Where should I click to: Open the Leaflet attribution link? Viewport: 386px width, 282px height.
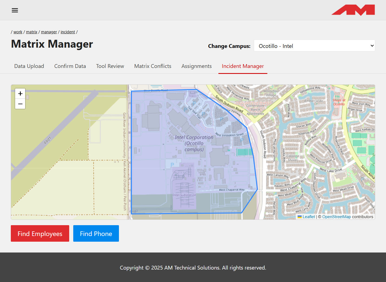tap(308, 217)
